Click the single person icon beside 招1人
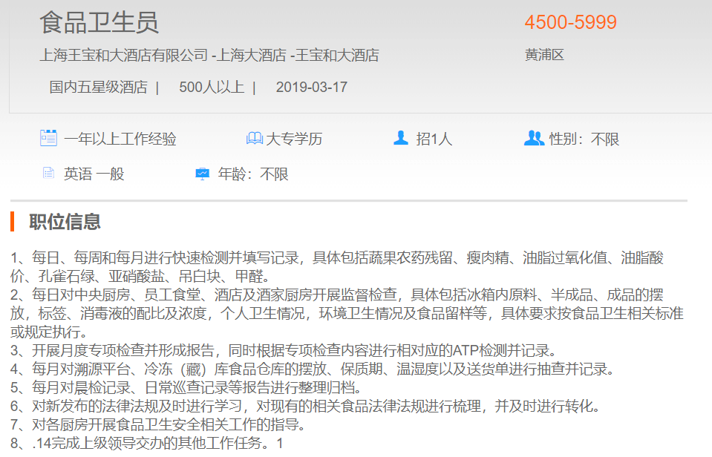 [401, 138]
